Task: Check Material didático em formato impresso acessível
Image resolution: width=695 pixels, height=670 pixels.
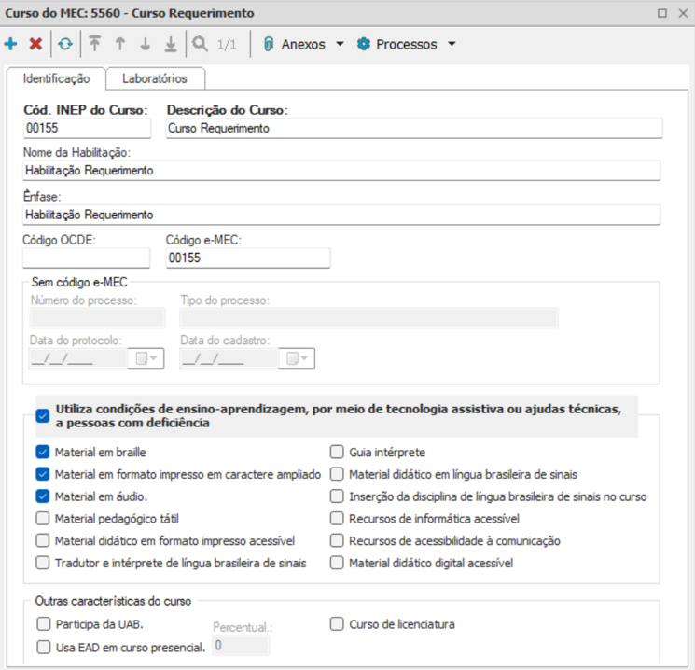Action: click(x=43, y=540)
